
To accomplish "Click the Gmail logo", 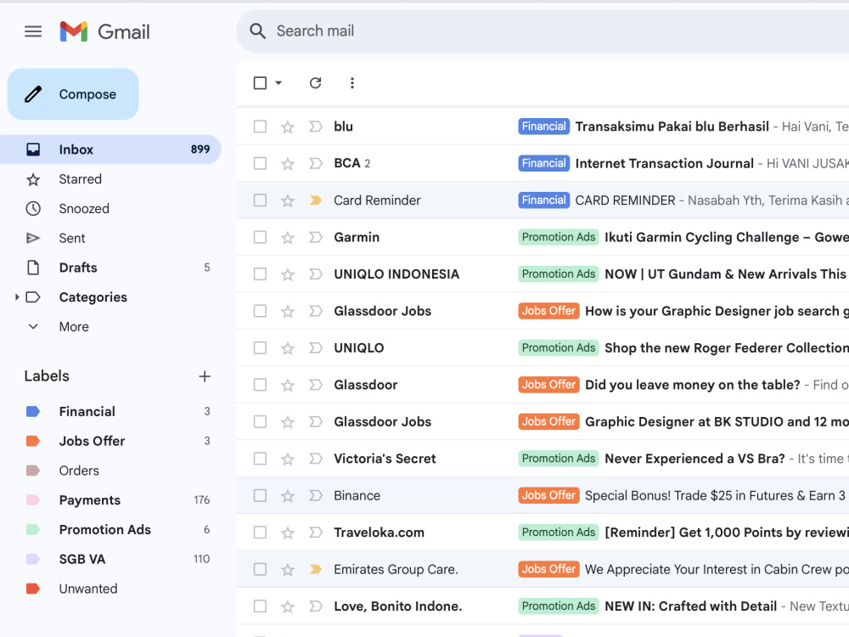I will point(104,31).
